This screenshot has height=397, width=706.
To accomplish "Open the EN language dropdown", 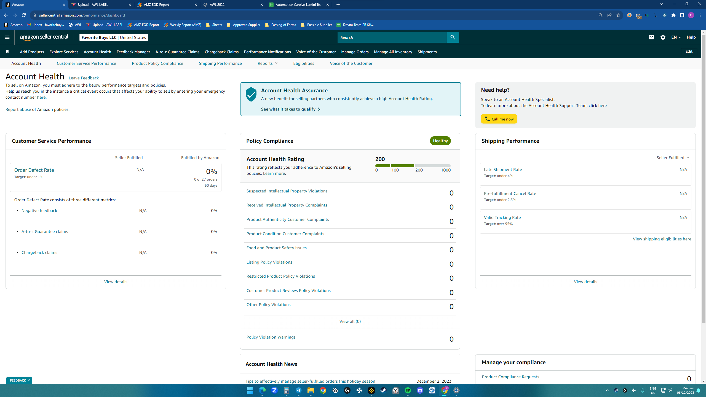I will 676,37.
